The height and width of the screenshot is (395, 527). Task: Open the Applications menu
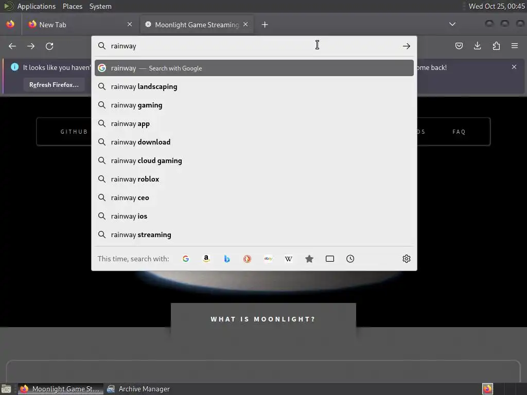click(37, 6)
